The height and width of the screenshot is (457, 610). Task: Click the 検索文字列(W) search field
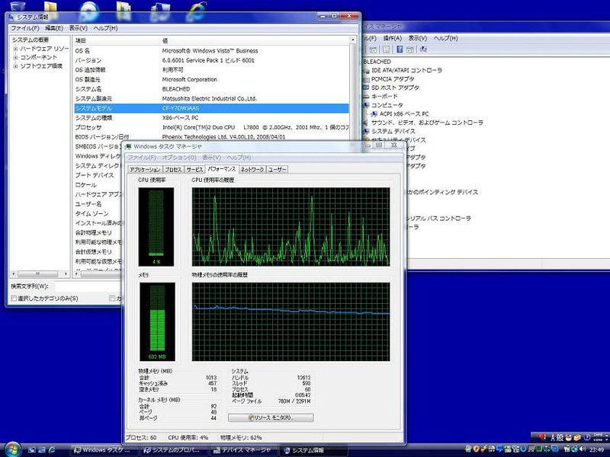click(88, 287)
